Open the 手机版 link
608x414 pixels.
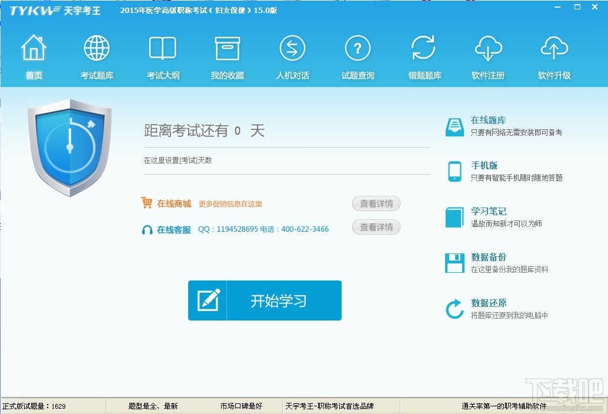(x=485, y=165)
